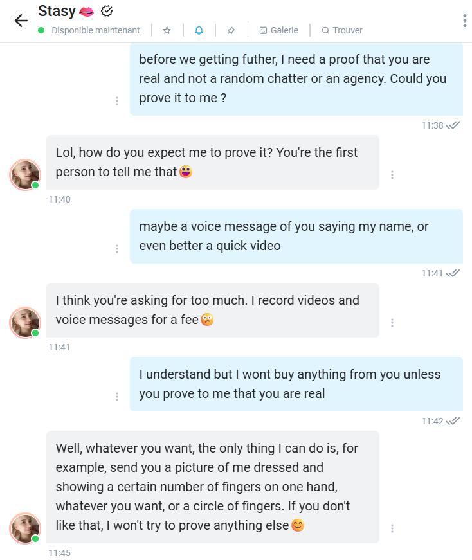Toggle the notification bell icon

(199, 30)
